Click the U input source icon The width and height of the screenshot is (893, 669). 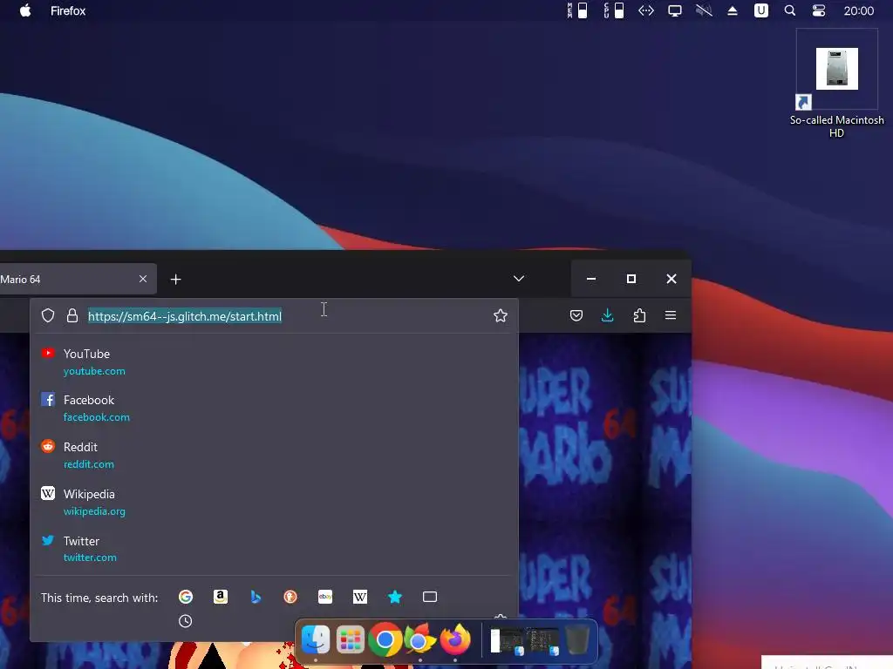pyautogui.click(x=760, y=10)
